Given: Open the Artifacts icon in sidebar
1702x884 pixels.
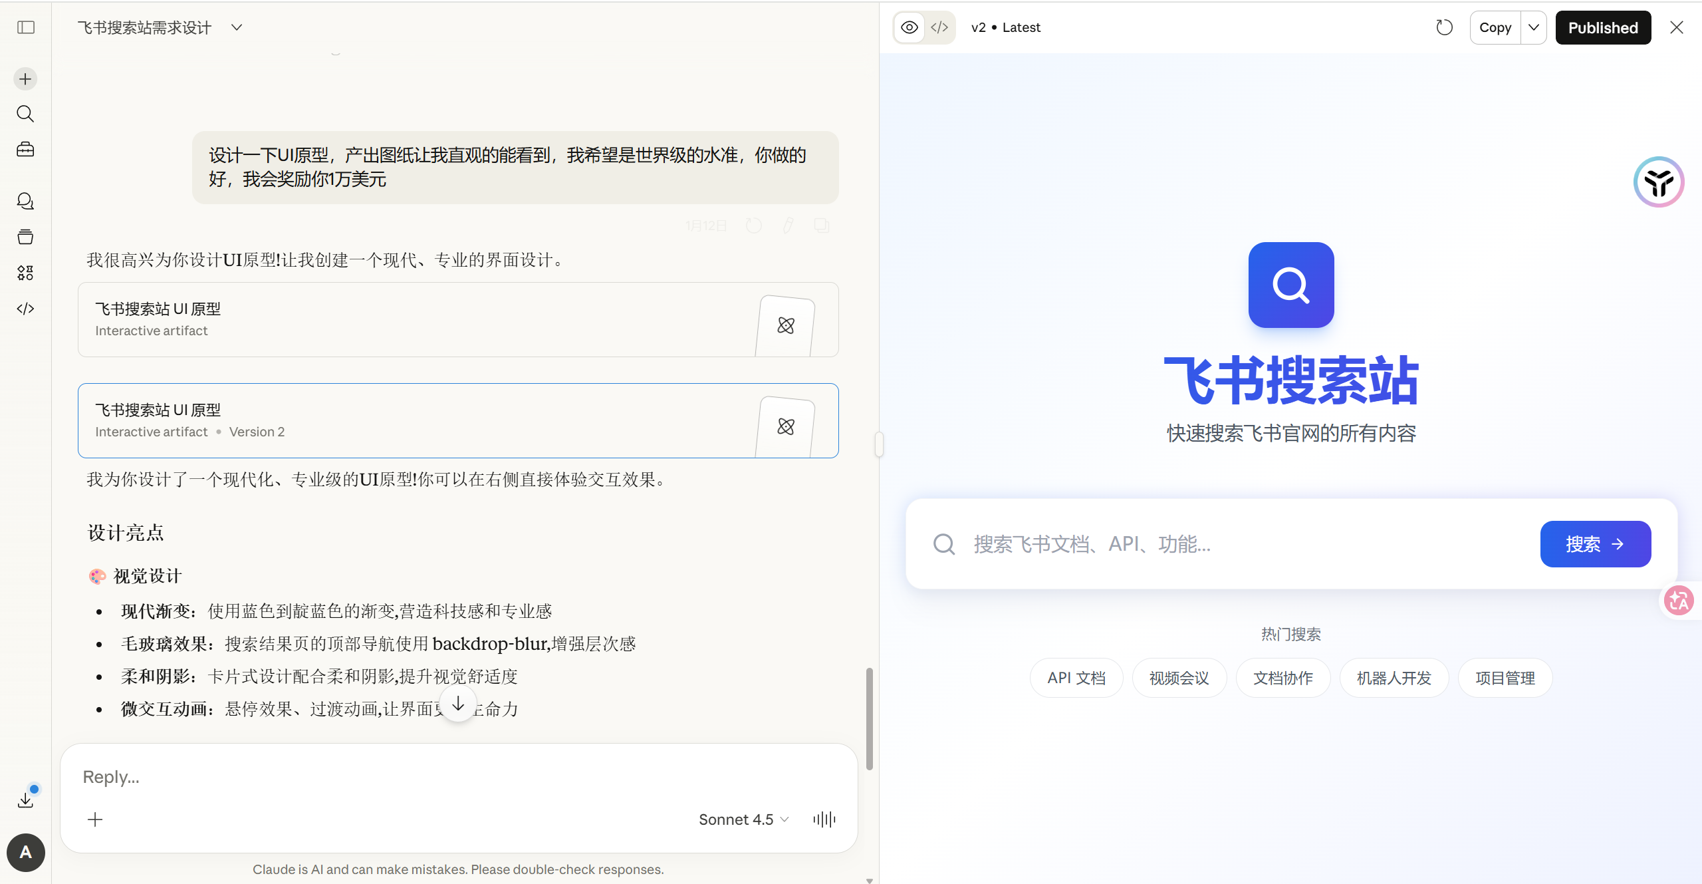Looking at the screenshot, I should point(25,273).
